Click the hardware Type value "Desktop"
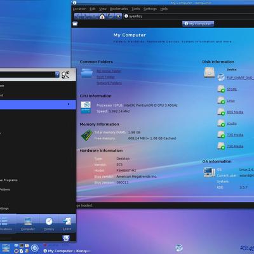254x254 pixels. pyautogui.click(x=123, y=159)
